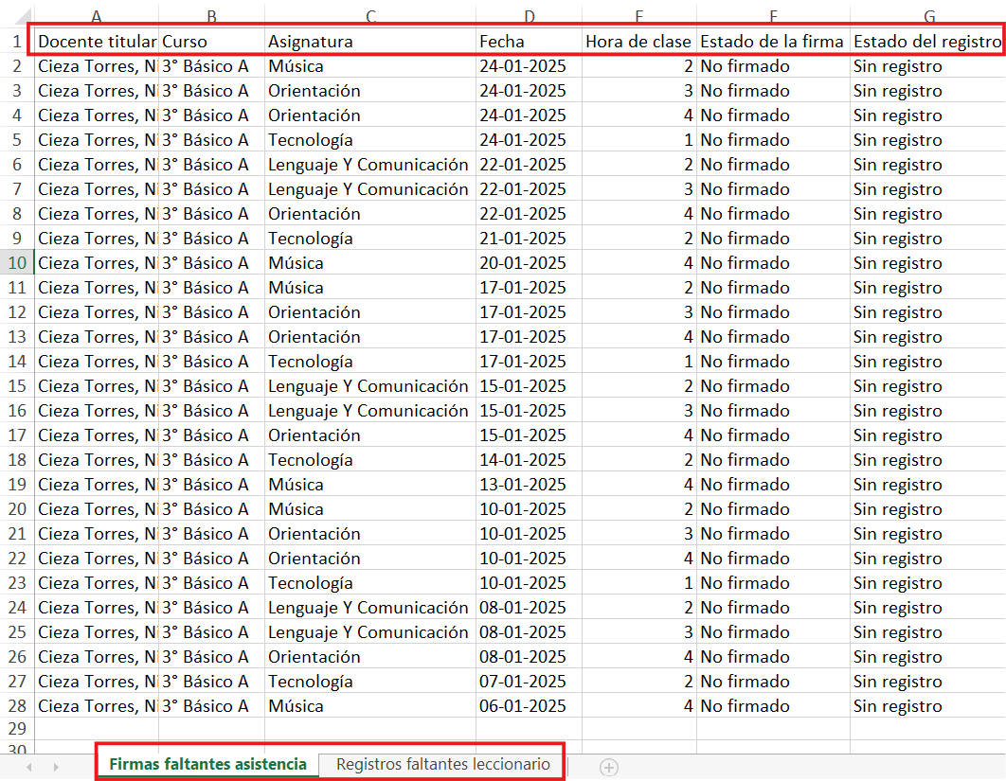Click Tecnología cell in row 27
This screenshot has height=781, width=1006.
coord(370,682)
